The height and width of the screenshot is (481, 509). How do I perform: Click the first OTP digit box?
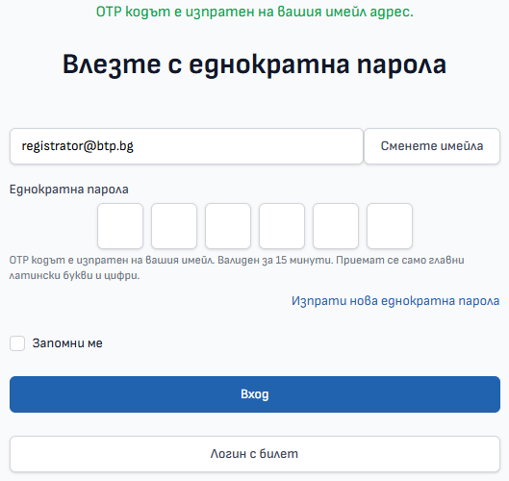click(120, 226)
